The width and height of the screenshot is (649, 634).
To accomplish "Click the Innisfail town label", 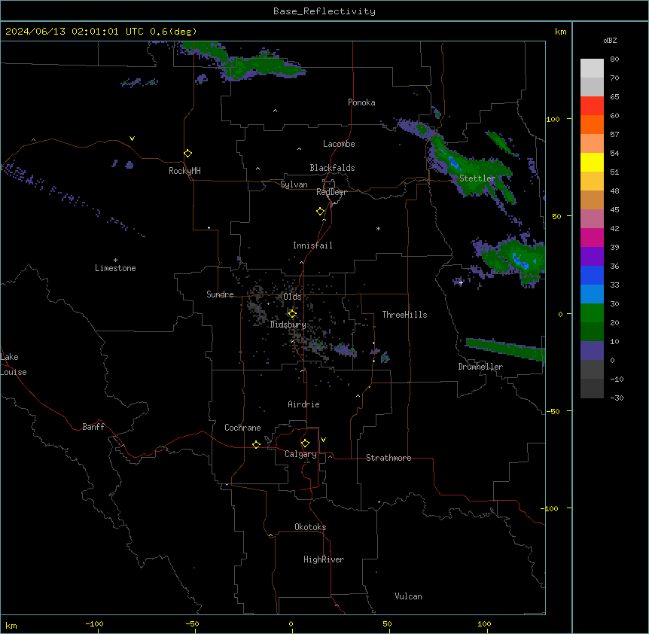I will coord(312,245).
